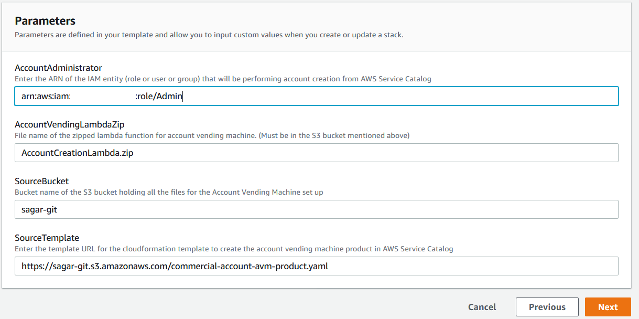This screenshot has width=639, height=319.
Task: Click the template URL help text
Action: click(x=234, y=249)
